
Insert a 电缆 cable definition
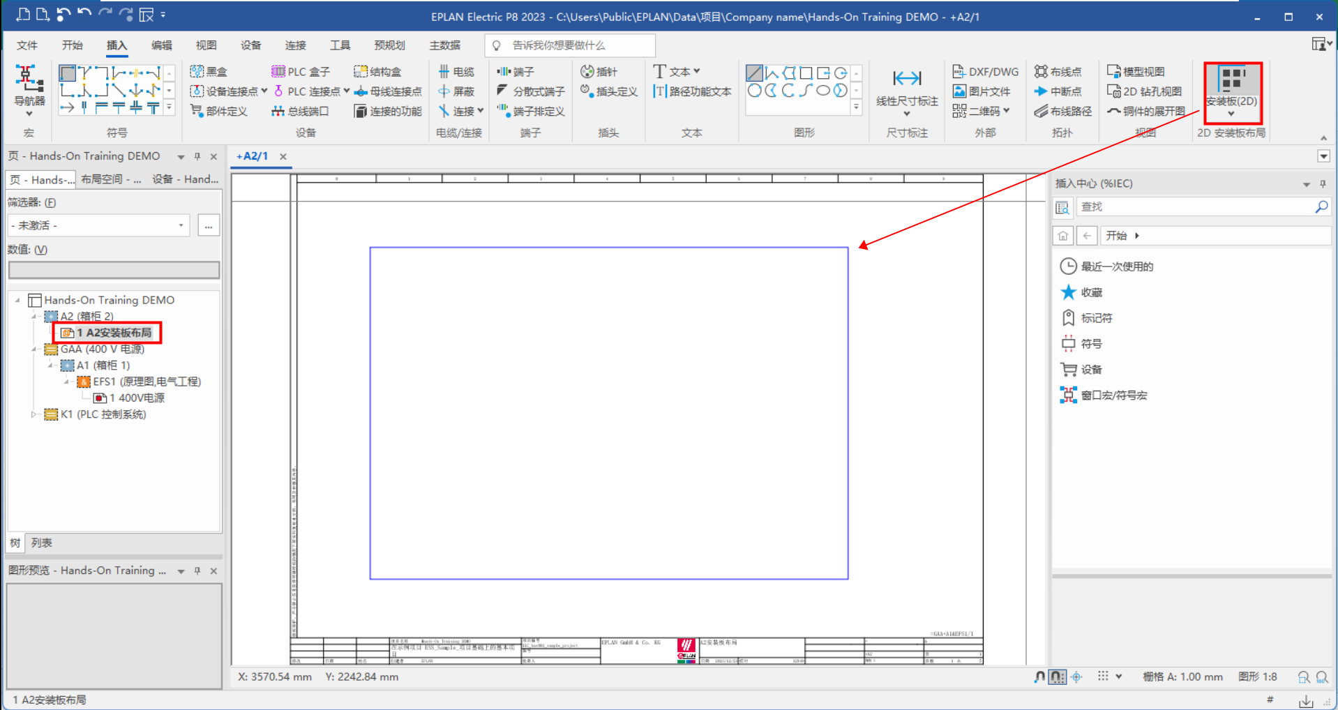tap(456, 72)
